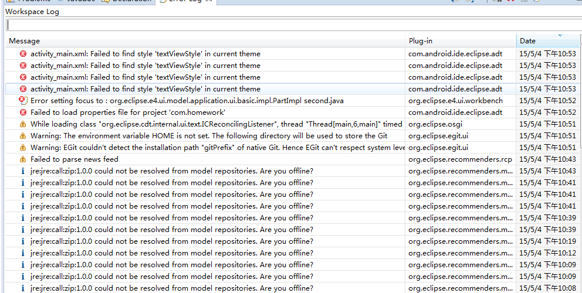582x293 pixels.
Task: Select the 'While loading class' ICReconcilingListener warning message
Action: 216,124
